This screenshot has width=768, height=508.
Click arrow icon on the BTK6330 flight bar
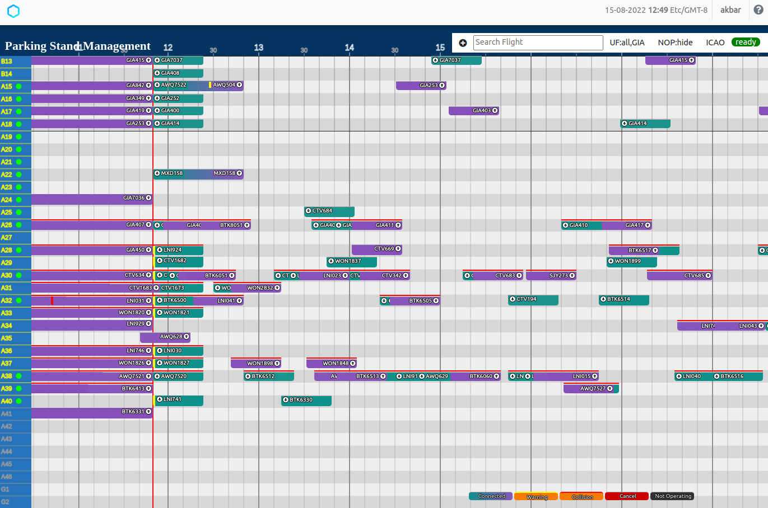pyautogui.click(x=285, y=400)
